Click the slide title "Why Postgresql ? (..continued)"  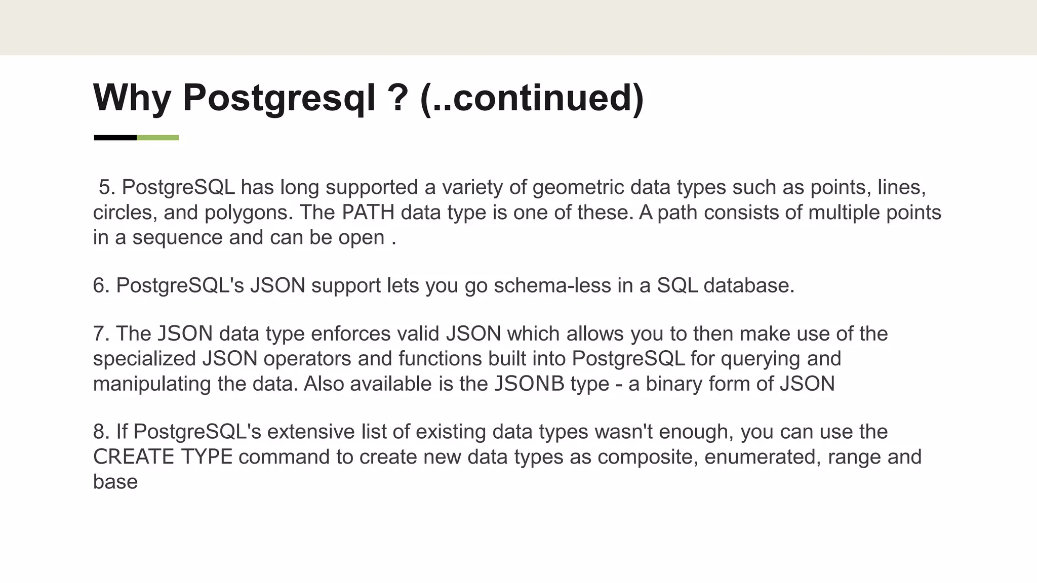pyautogui.click(x=369, y=98)
